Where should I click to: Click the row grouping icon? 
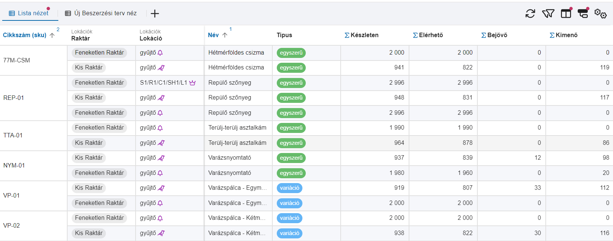click(x=583, y=14)
